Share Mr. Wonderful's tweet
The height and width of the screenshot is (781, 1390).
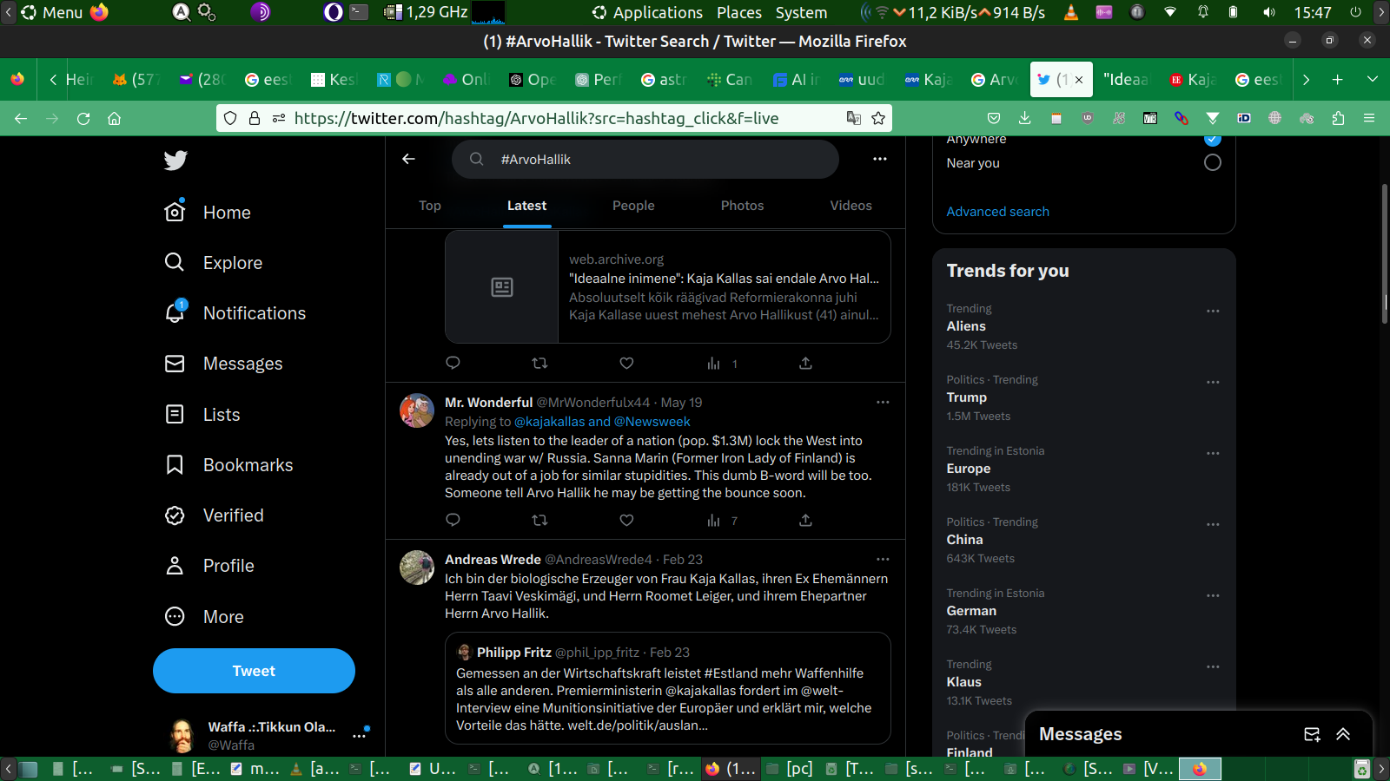[805, 520]
